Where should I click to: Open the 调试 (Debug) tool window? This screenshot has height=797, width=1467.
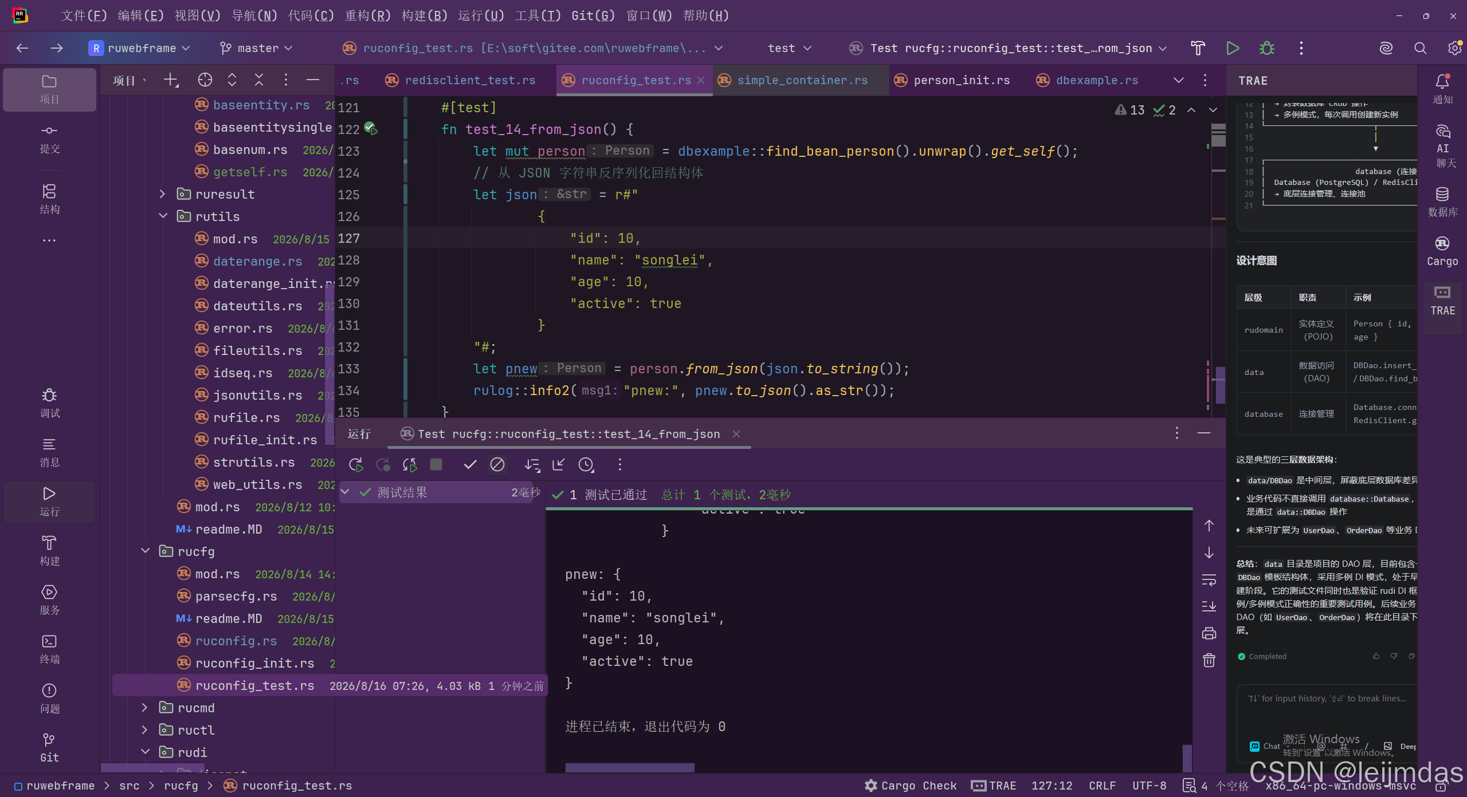pyautogui.click(x=49, y=404)
